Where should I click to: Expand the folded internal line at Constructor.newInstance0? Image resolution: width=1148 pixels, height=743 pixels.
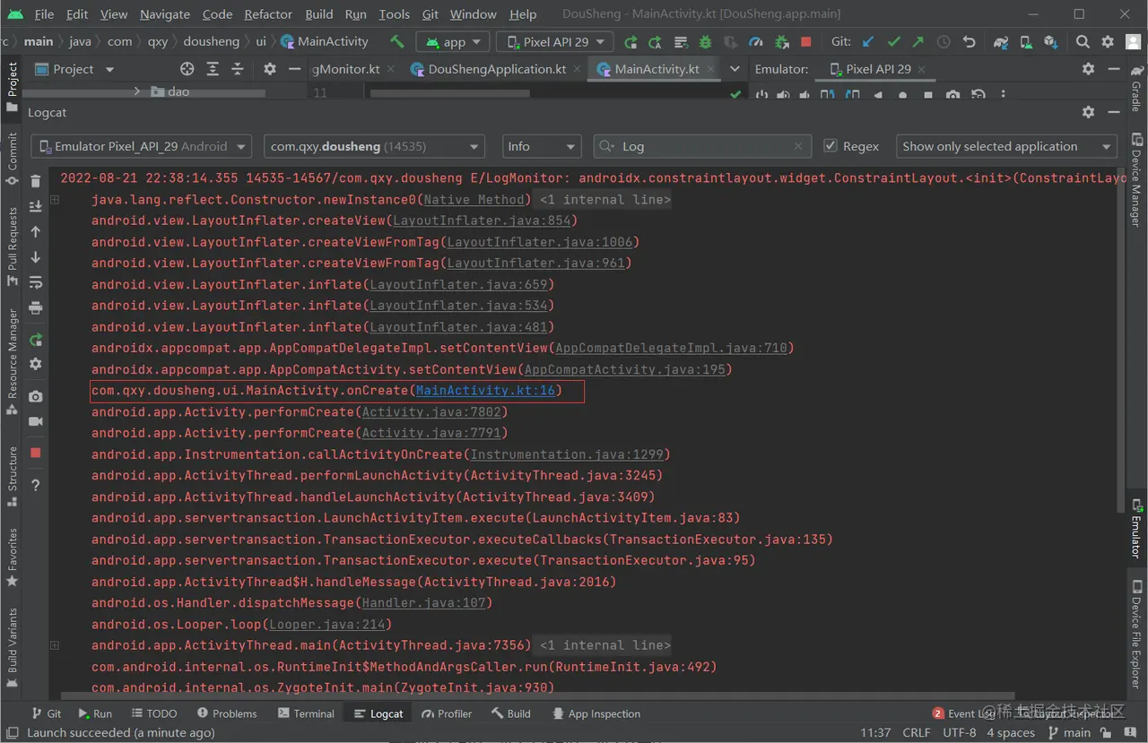(x=55, y=200)
